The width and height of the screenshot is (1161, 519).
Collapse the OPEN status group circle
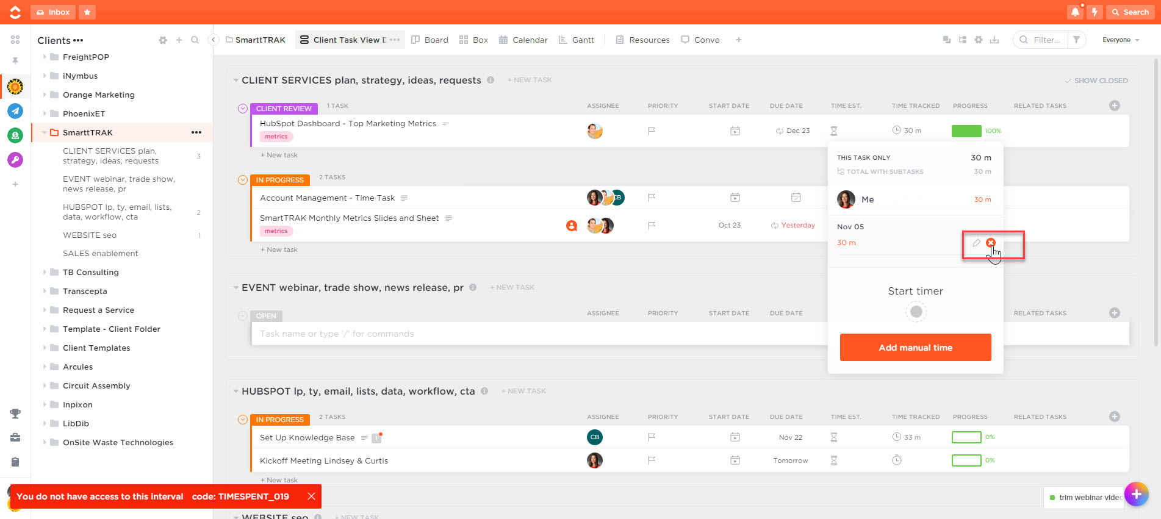pos(243,316)
